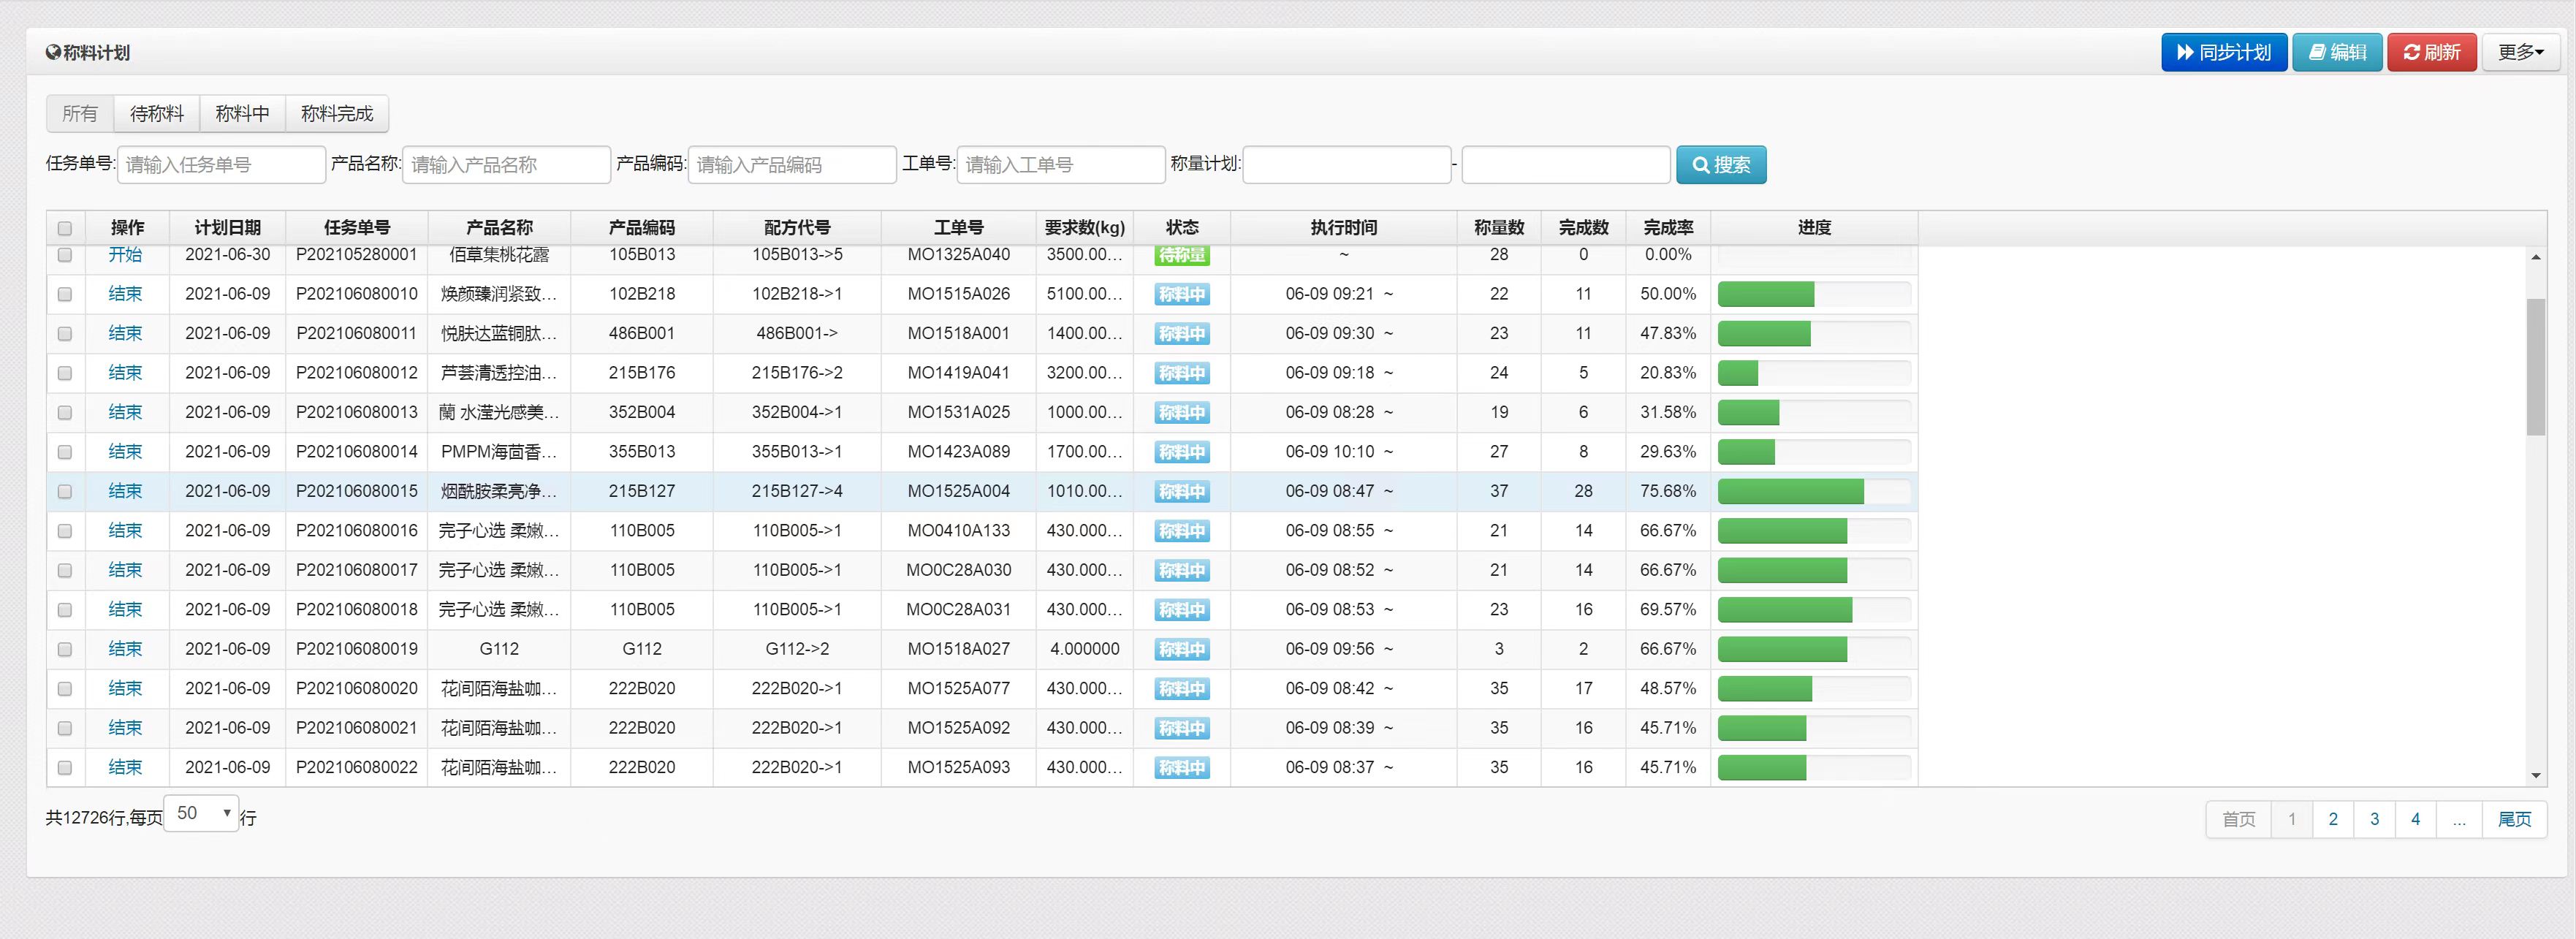Click the table vertical scrollbar thumb
The image size is (2576, 939).
pos(2535,367)
